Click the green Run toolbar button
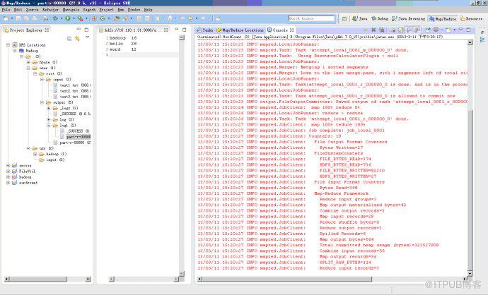This screenshot has width=488, height=295. [x=67, y=18]
